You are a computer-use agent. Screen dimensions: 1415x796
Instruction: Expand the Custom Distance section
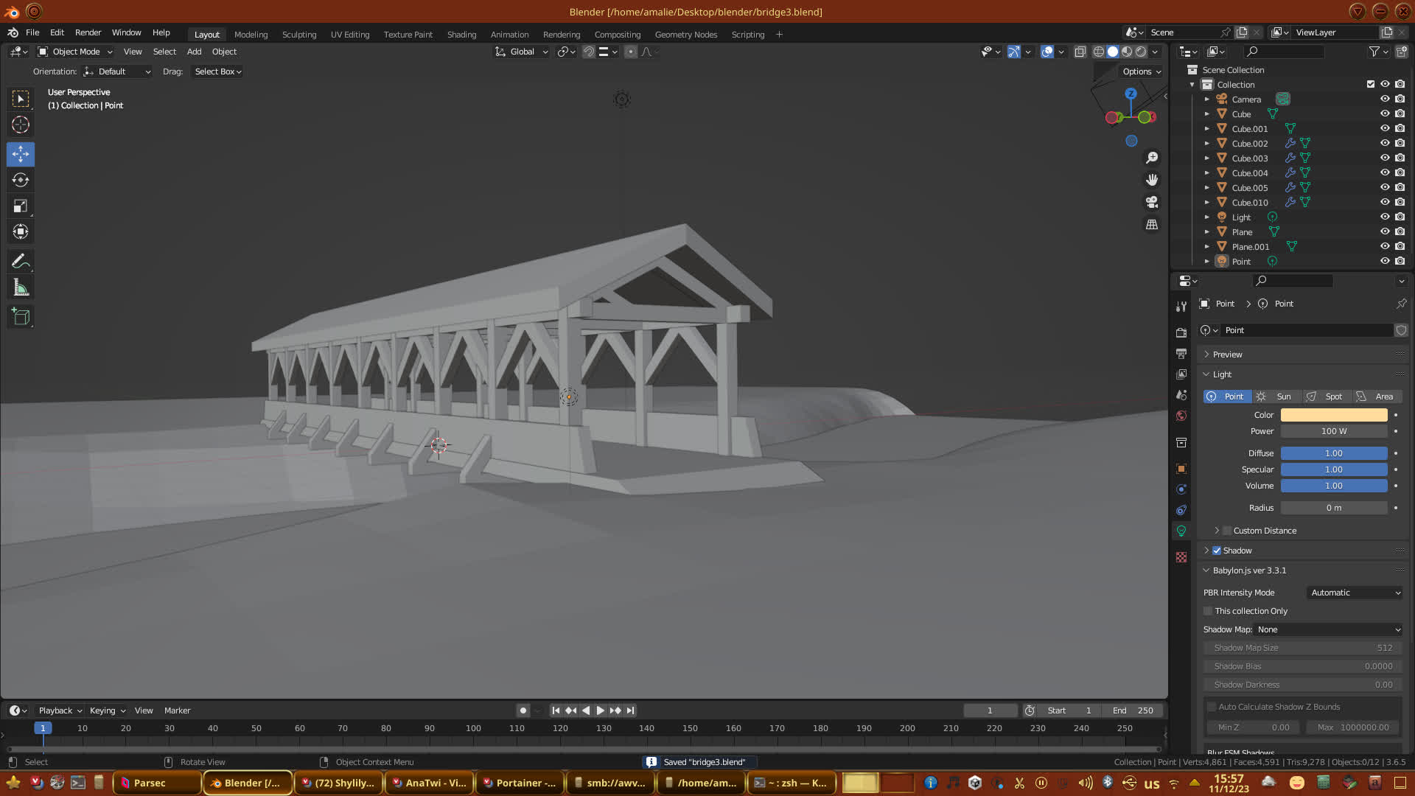pos(1217,531)
